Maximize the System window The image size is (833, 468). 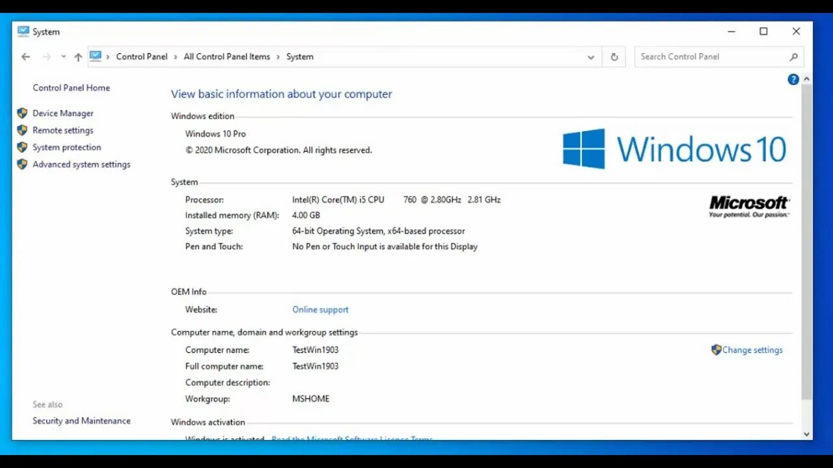coord(763,31)
